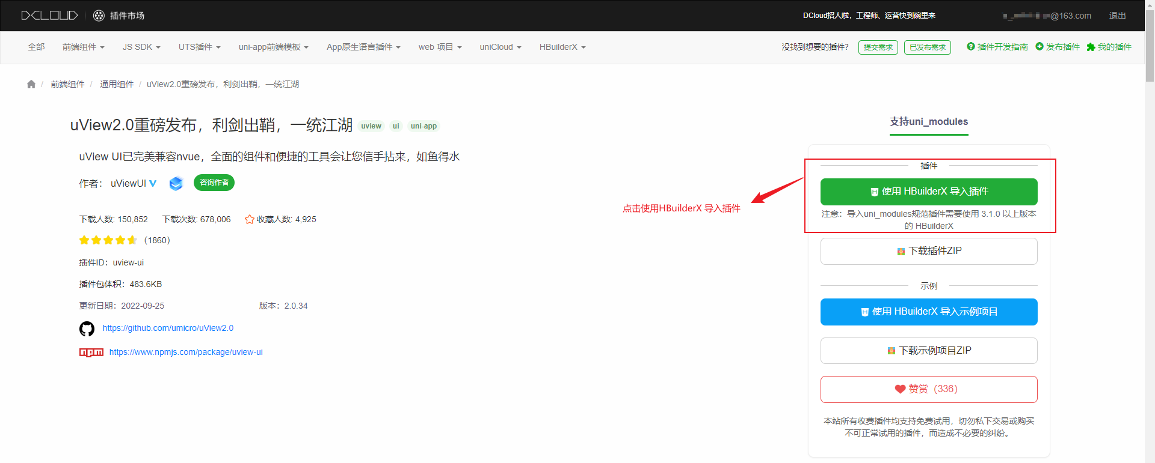Switch to 支持uni_modules tab

tap(929, 122)
